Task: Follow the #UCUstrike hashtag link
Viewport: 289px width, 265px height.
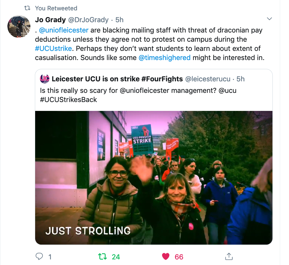Action: click(x=53, y=49)
